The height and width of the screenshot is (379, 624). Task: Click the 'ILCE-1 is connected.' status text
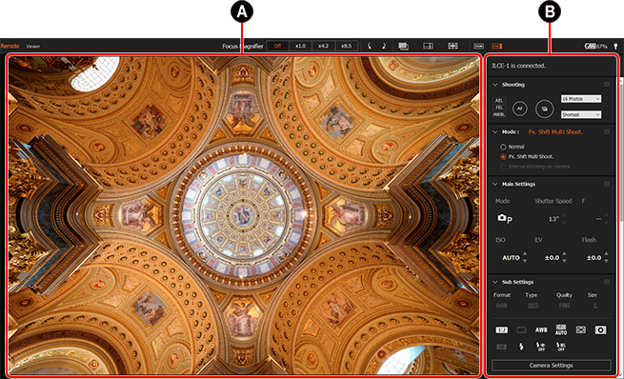coord(518,66)
